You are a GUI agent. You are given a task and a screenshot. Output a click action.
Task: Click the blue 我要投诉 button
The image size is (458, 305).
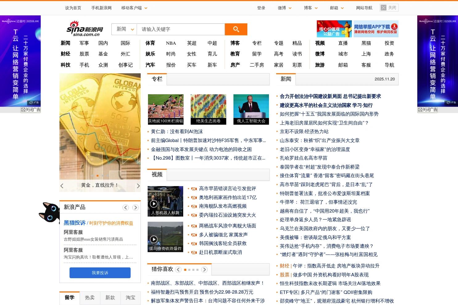tap(100, 273)
